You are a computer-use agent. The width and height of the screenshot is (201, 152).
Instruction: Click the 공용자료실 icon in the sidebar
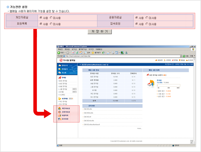(x=59, y=112)
